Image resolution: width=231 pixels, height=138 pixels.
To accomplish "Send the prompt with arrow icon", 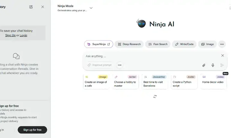I will pos(222,65).
